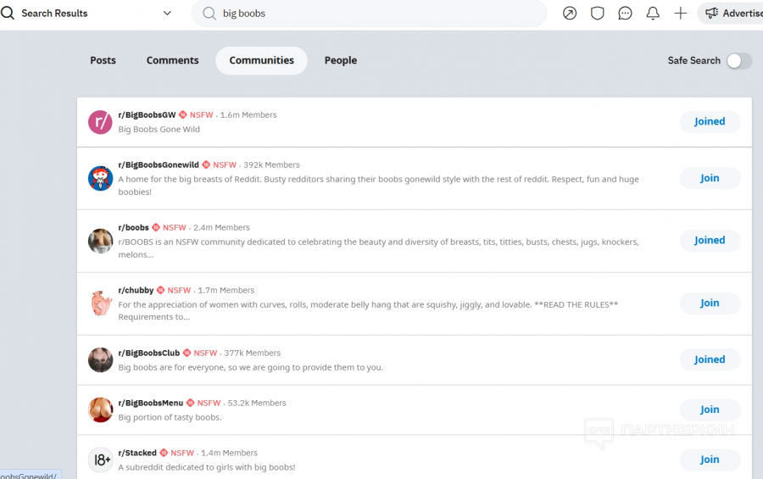Open the r/boobs community link
Viewport: 763px width, 479px height.
point(133,227)
